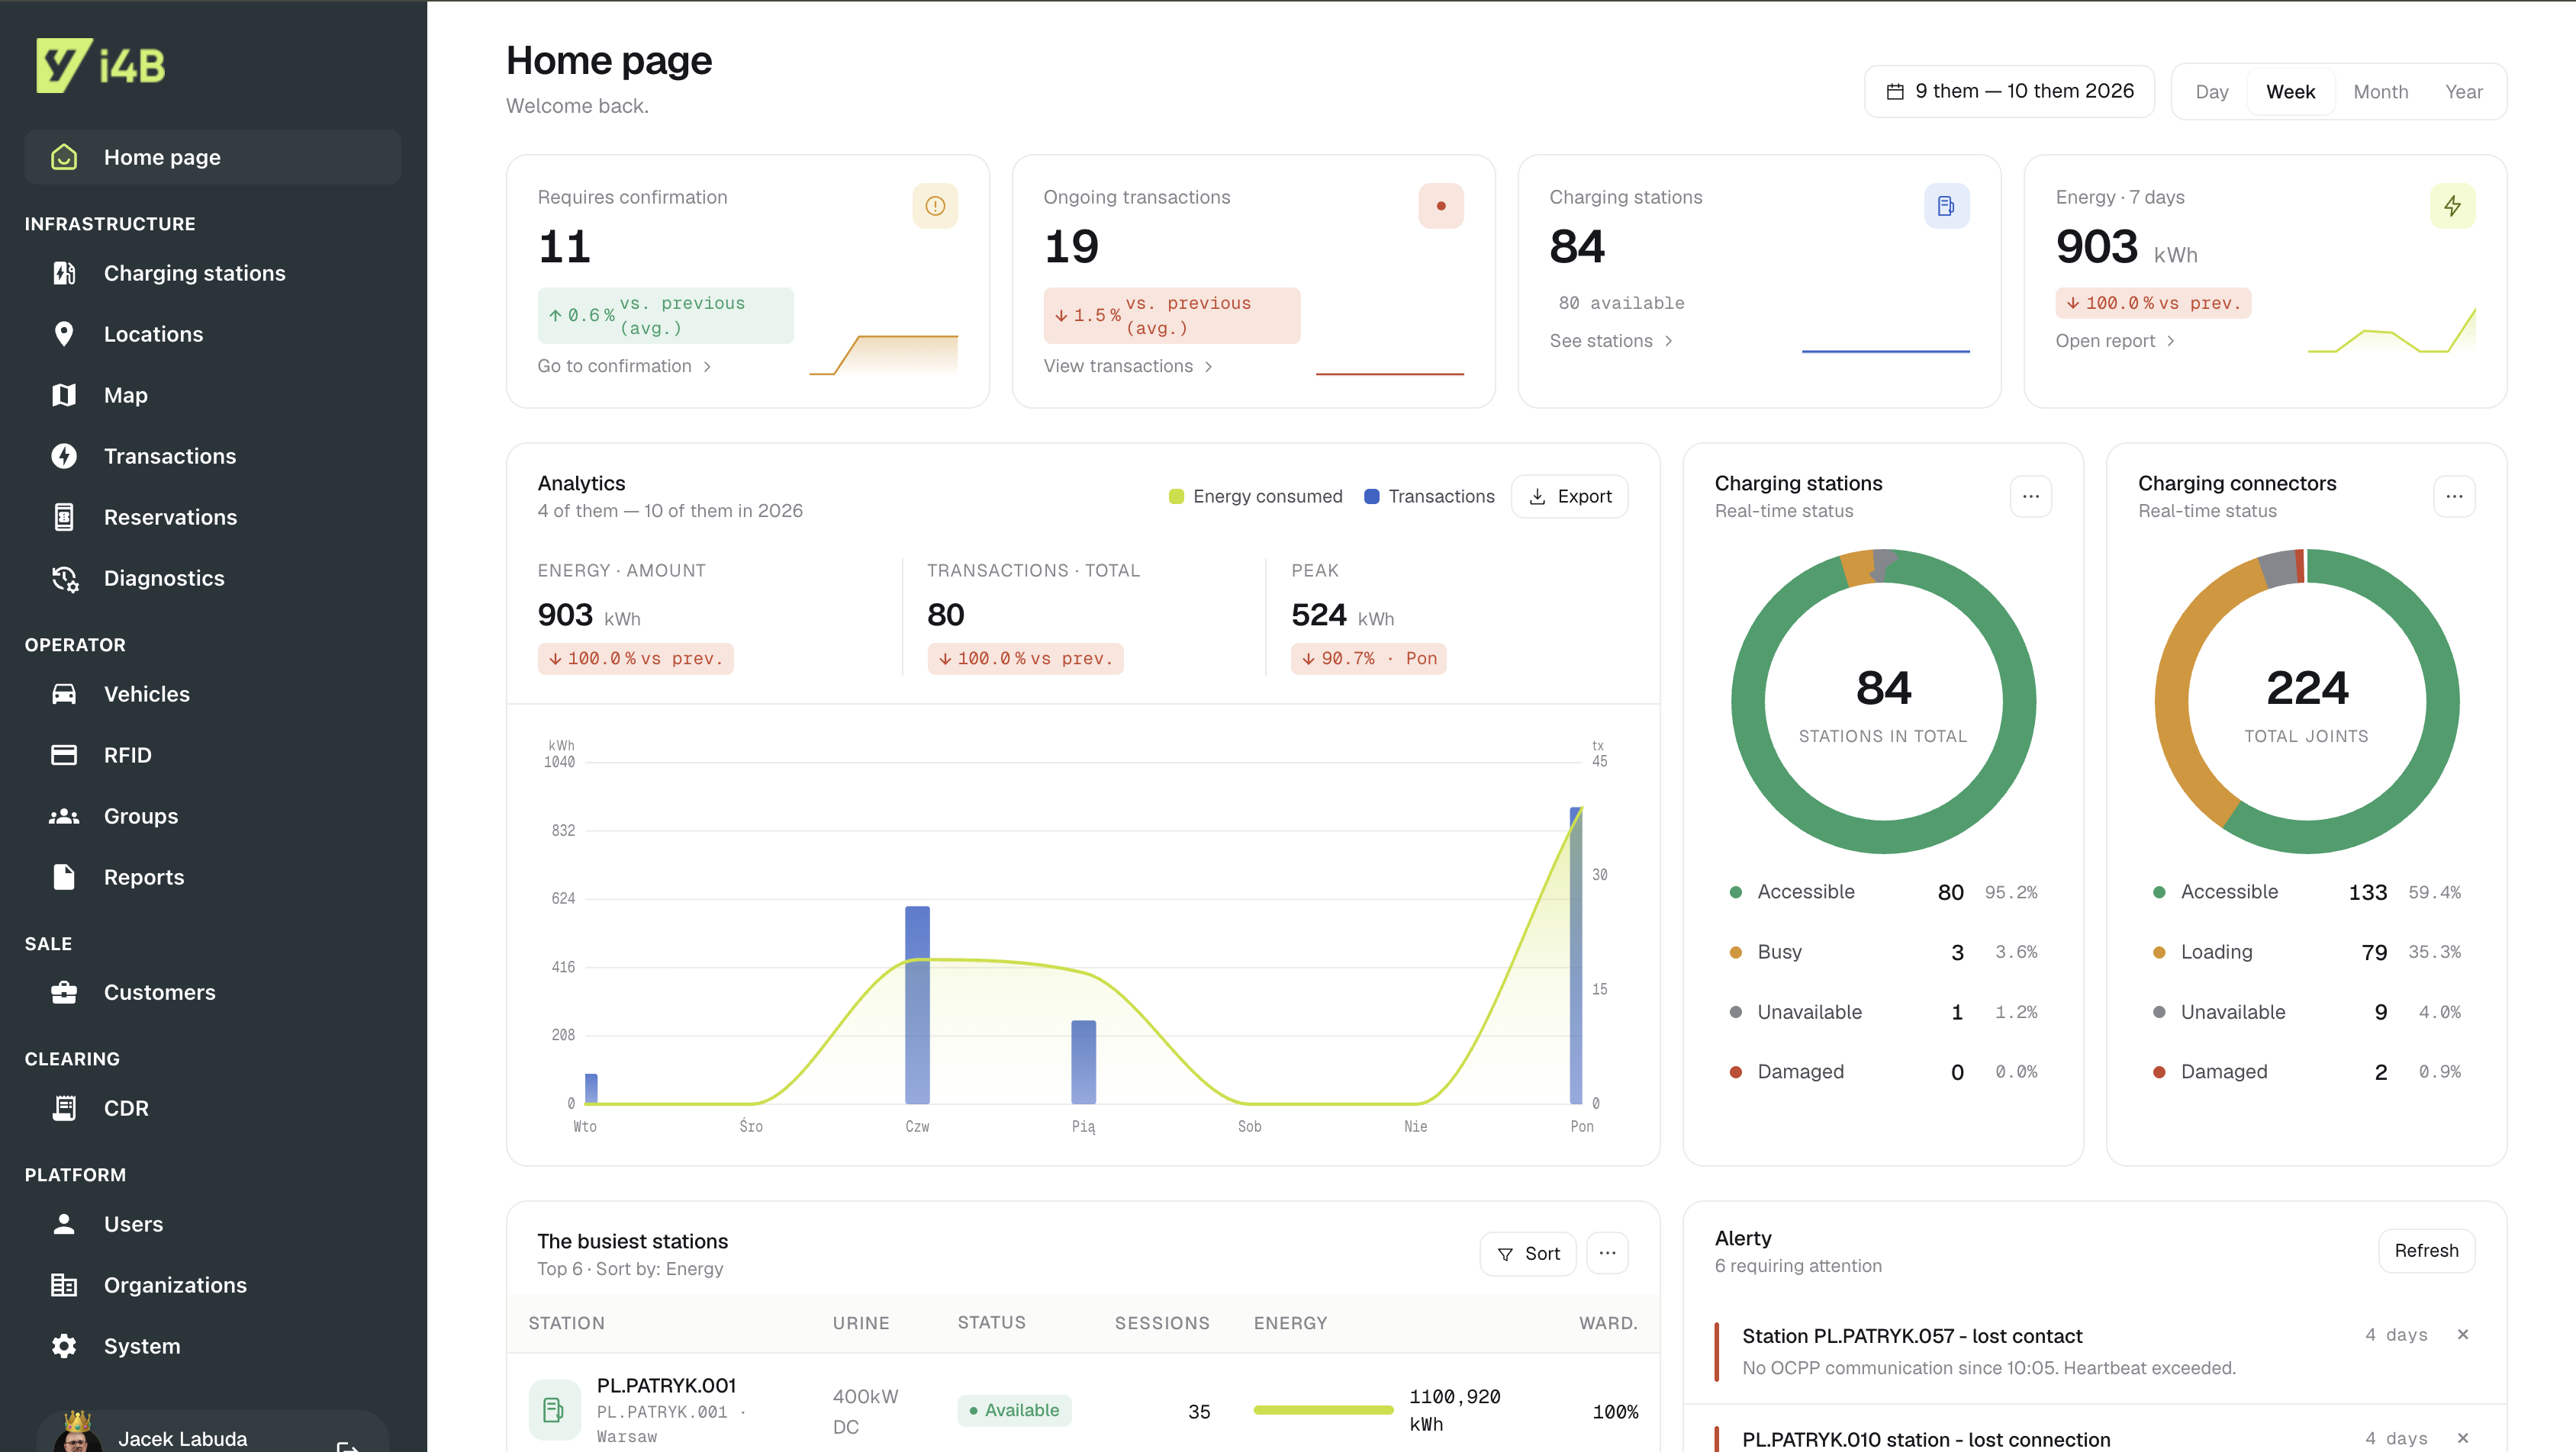This screenshot has width=2576, height=1452.
Task: Dismiss the PL.PATRYK.057 lost contact alert
Action: coord(2462,1334)
